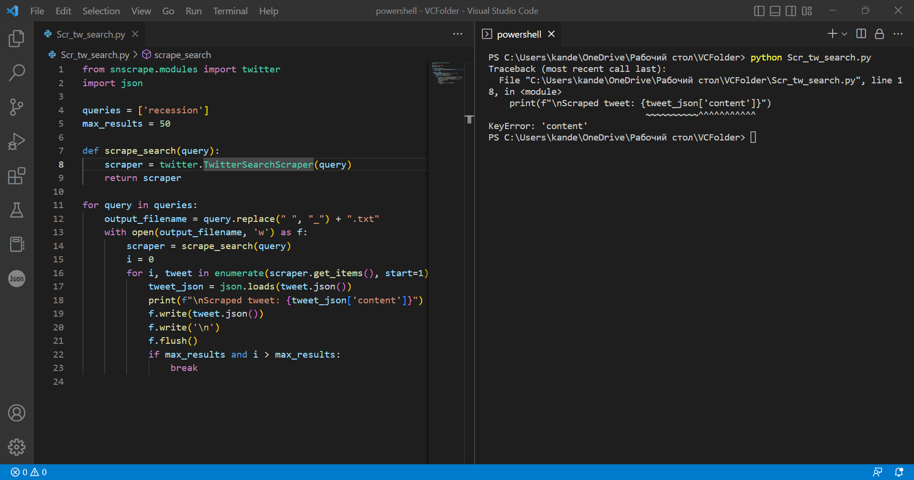
Task: Click the VS Code logo icon
Action: coord(13,10)
